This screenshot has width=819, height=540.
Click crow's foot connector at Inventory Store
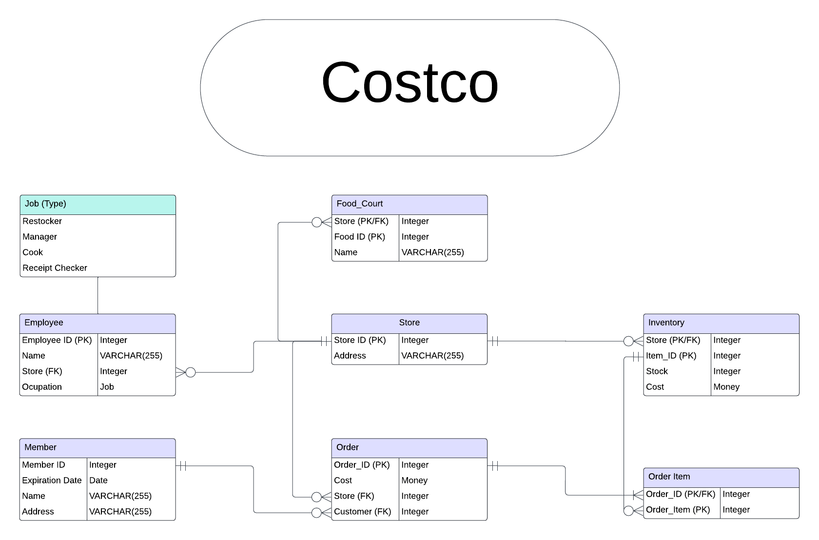(x=634, y=341)
